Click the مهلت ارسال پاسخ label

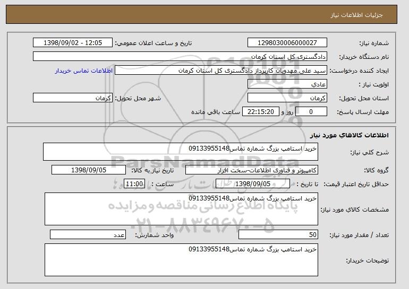363,112
